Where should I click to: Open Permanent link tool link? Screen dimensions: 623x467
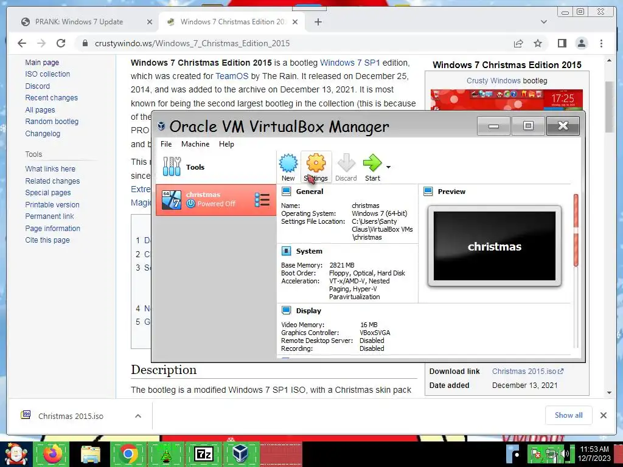49,216
